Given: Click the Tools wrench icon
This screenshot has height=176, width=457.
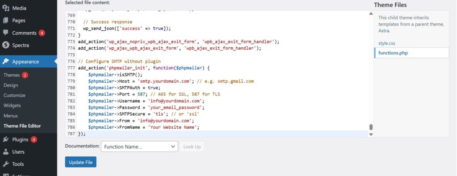Looking at the screenshot, I should pos(5,164).
